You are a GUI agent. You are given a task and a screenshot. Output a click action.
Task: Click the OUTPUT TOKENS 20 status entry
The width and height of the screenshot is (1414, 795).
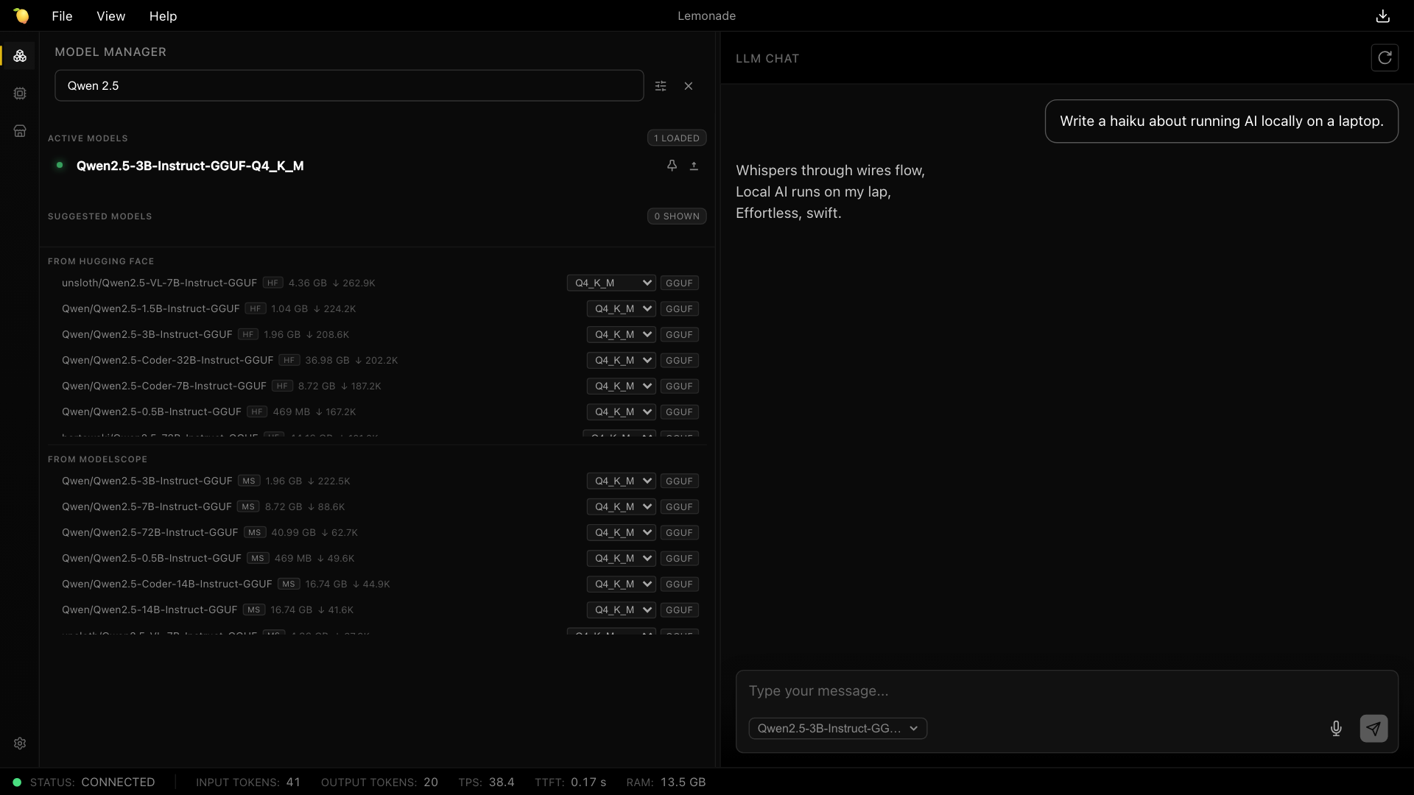point(379,782)
